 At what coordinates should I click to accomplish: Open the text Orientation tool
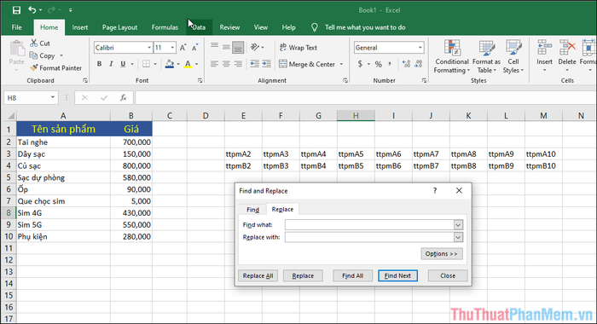(255, 47)
